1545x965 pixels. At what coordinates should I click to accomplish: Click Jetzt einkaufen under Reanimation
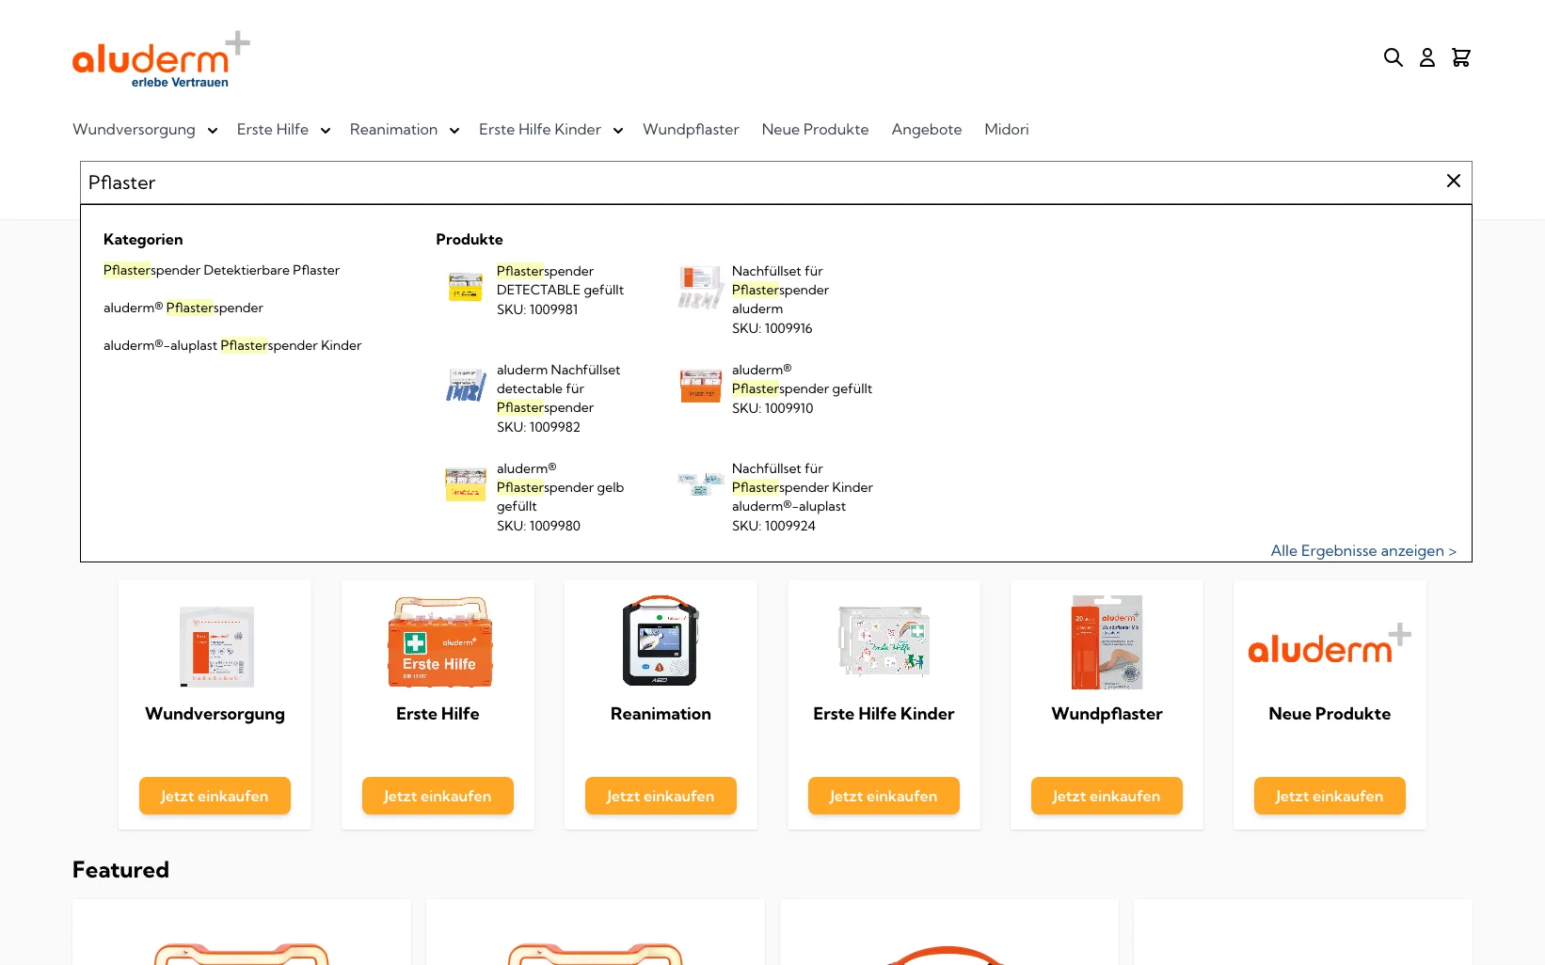click(661, 796)
